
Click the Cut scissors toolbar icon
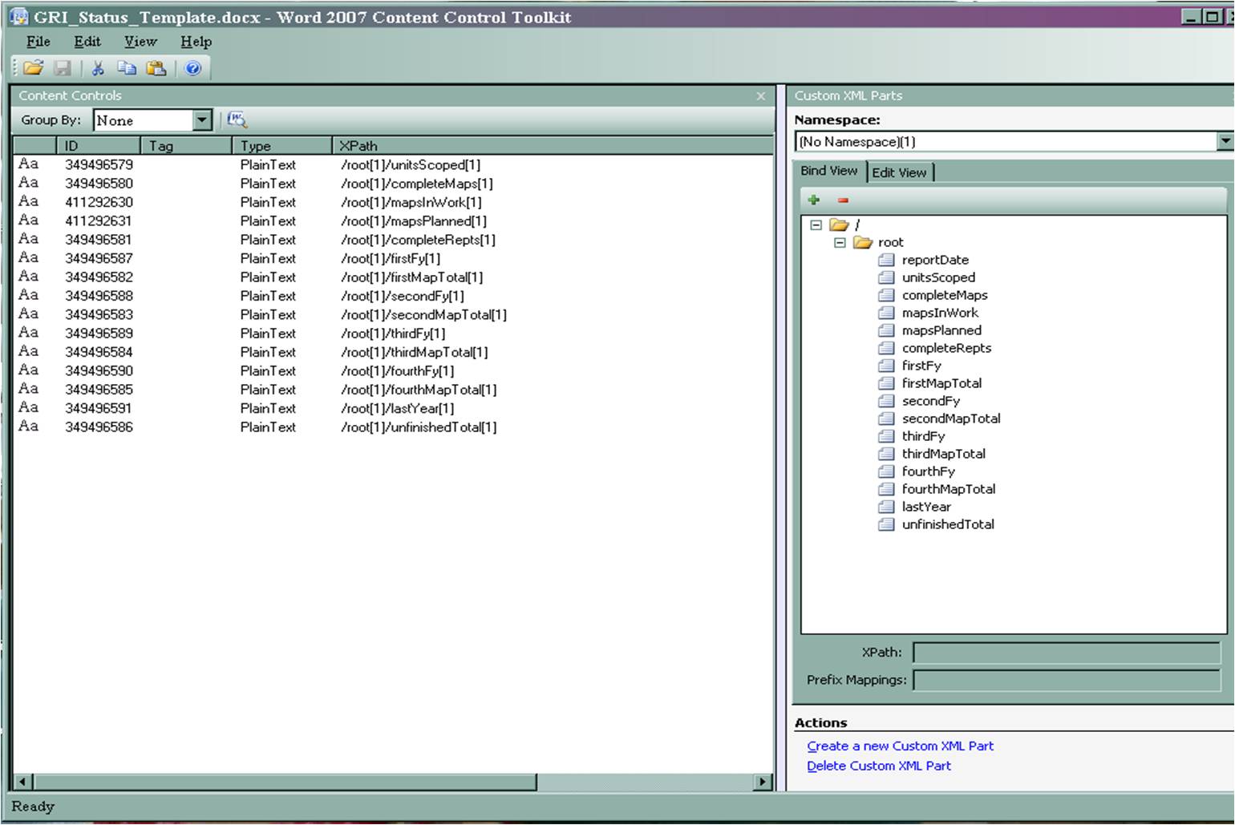pos(98,68)
